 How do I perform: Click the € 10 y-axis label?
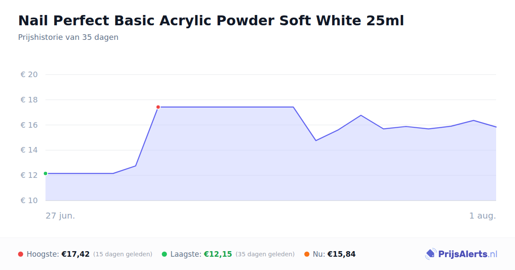coord(29,201)
